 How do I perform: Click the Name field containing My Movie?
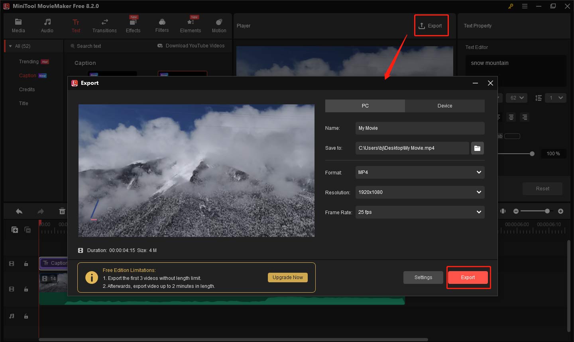tap(420, 128)
